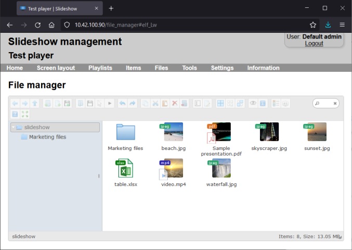This screenshot has height=250, width=352.
Task: Open the Firefox application menu
Action: click(x=342, y=24)
